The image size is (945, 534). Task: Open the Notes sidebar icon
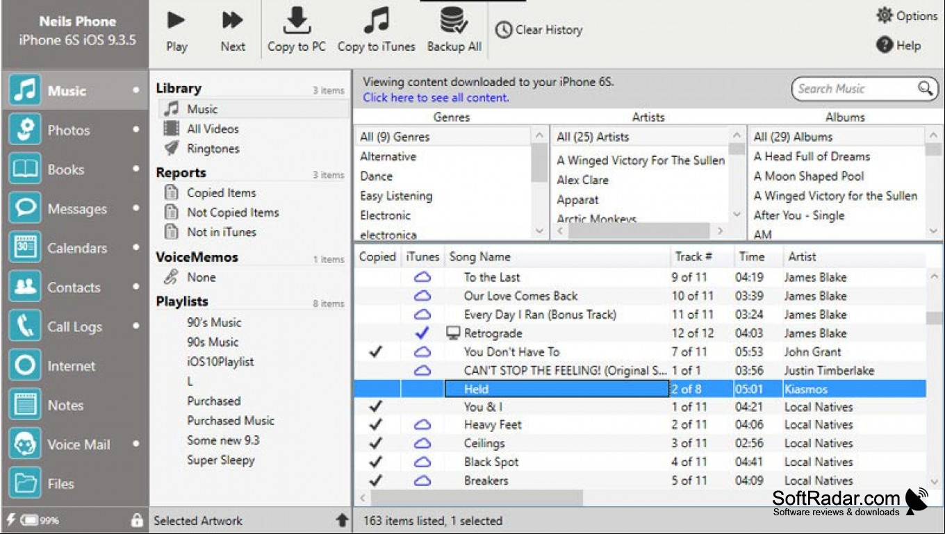coord(25,405)
